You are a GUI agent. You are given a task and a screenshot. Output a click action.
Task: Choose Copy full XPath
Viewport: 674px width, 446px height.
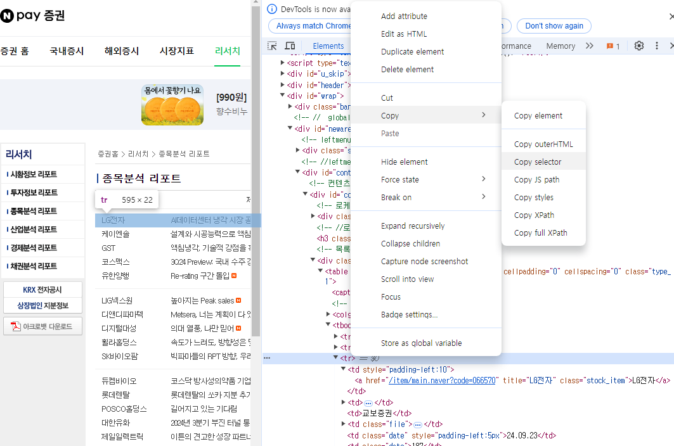pos(543,233)
